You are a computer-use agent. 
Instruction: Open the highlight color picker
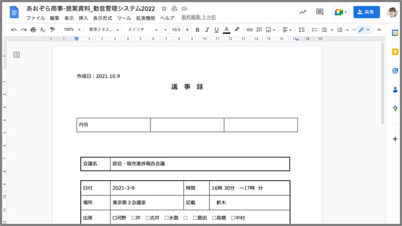pyautogui.click(x=237, y=29)
